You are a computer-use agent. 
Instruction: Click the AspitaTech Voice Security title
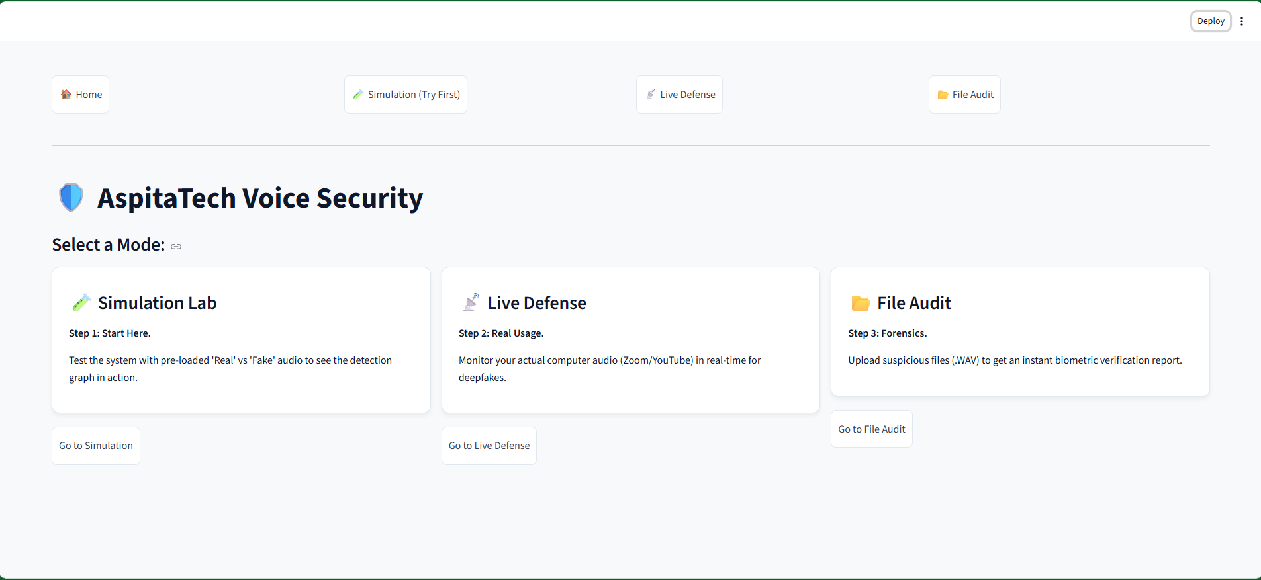(260, 198)
